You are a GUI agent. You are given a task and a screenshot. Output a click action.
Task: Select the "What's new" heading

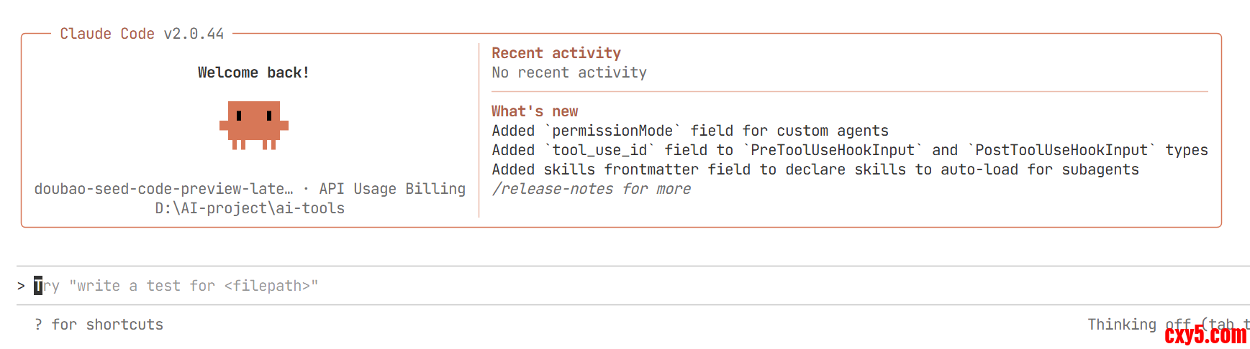point(535,111)
